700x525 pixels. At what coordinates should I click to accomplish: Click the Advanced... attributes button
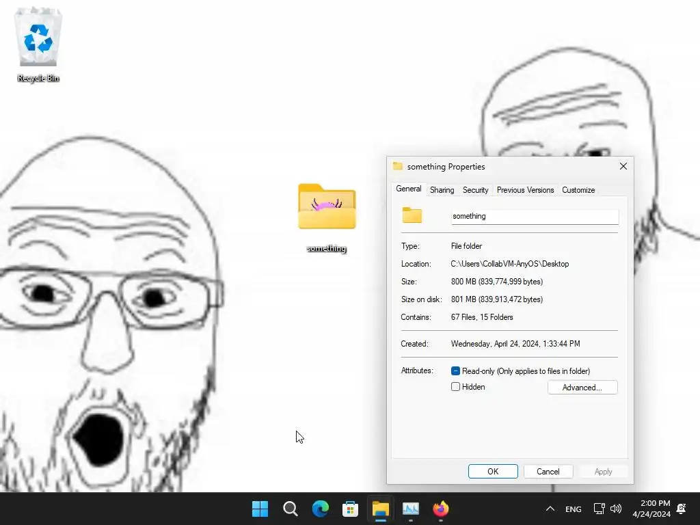coord(582,388)
